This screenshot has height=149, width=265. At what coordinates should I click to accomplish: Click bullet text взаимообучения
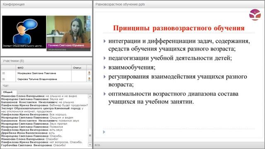click(x=132, y=67)
